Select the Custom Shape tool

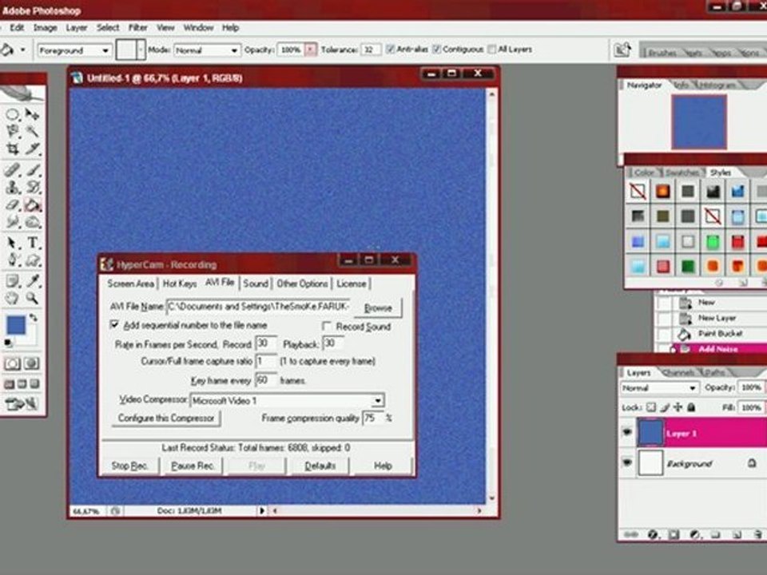pos(32,260)
